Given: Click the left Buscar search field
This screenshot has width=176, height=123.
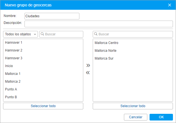Looking at the screenshot, I should pyautogui.click(x=61, y=34).
